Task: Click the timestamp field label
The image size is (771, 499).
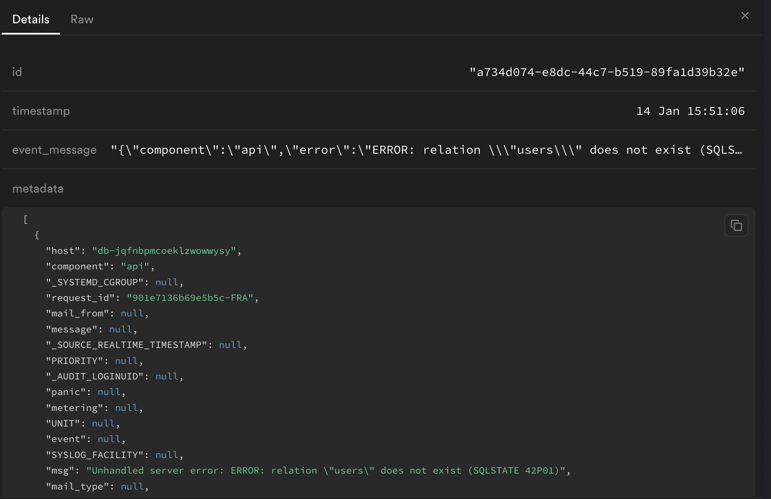Action: [x=41, y=111]
